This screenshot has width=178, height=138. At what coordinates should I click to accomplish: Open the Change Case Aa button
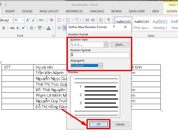tap(42, 20)
